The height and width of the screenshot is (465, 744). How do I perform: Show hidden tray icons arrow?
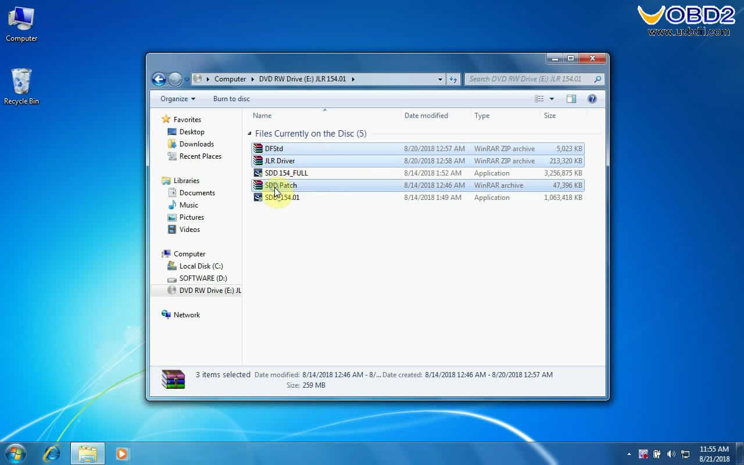point(629,454)
